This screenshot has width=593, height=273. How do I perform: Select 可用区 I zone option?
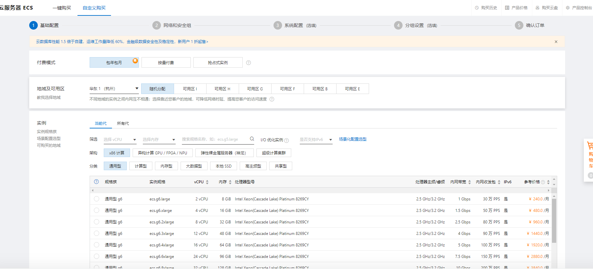click(190, 89)
